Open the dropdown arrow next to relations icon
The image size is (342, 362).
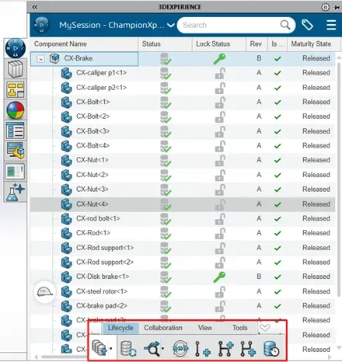162,349
